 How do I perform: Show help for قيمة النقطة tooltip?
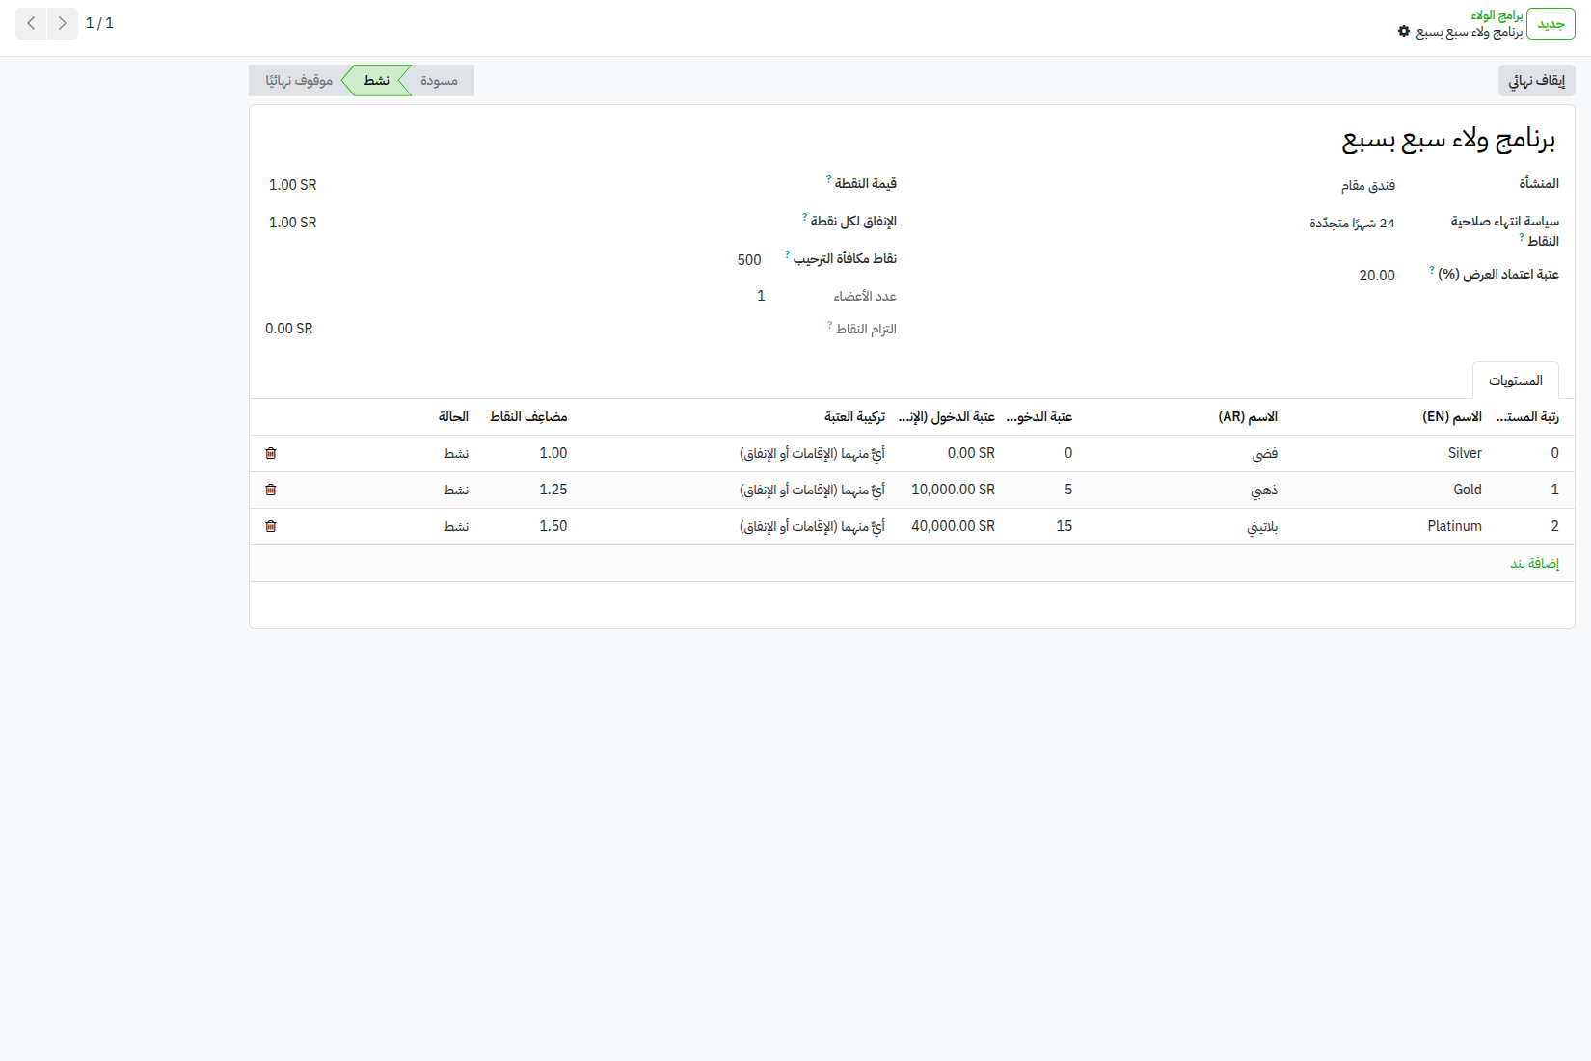(828, 179)
